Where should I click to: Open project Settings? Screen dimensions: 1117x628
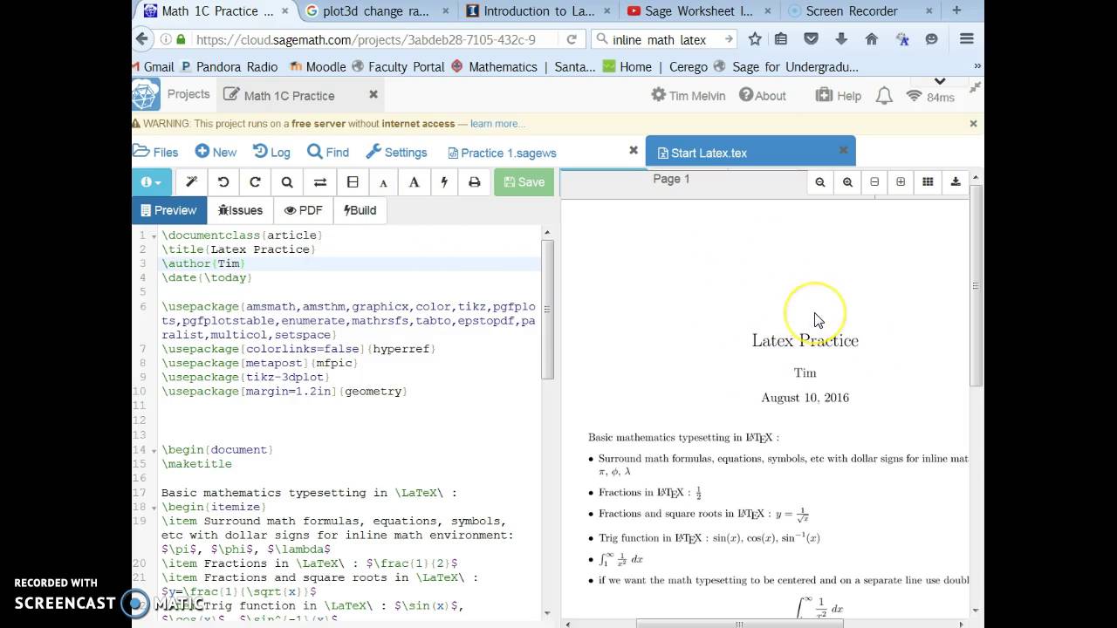[x=396, y=152]
